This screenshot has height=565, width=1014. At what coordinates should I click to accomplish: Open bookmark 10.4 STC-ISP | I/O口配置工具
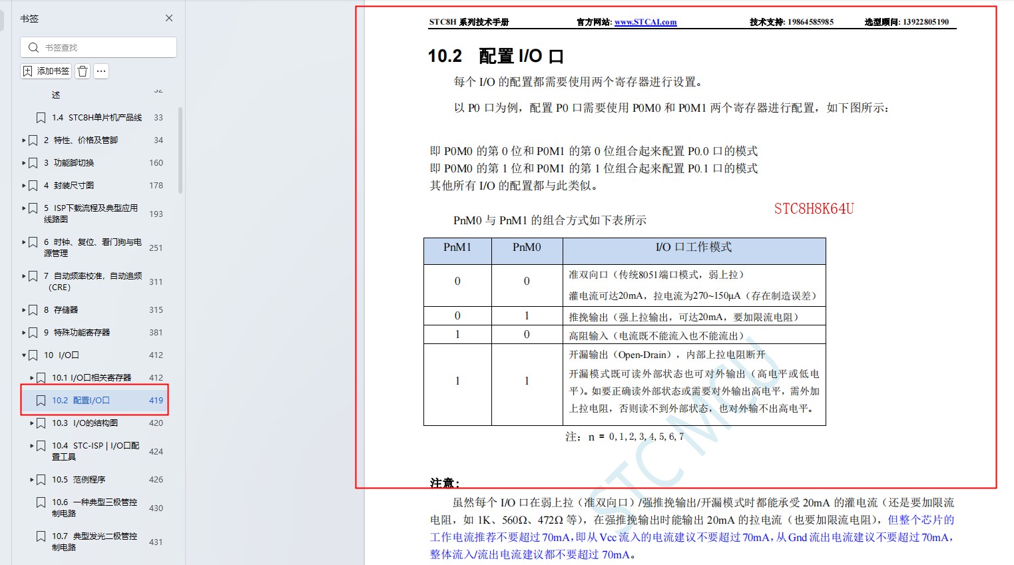pyautogui.click(x=95, y=451)
